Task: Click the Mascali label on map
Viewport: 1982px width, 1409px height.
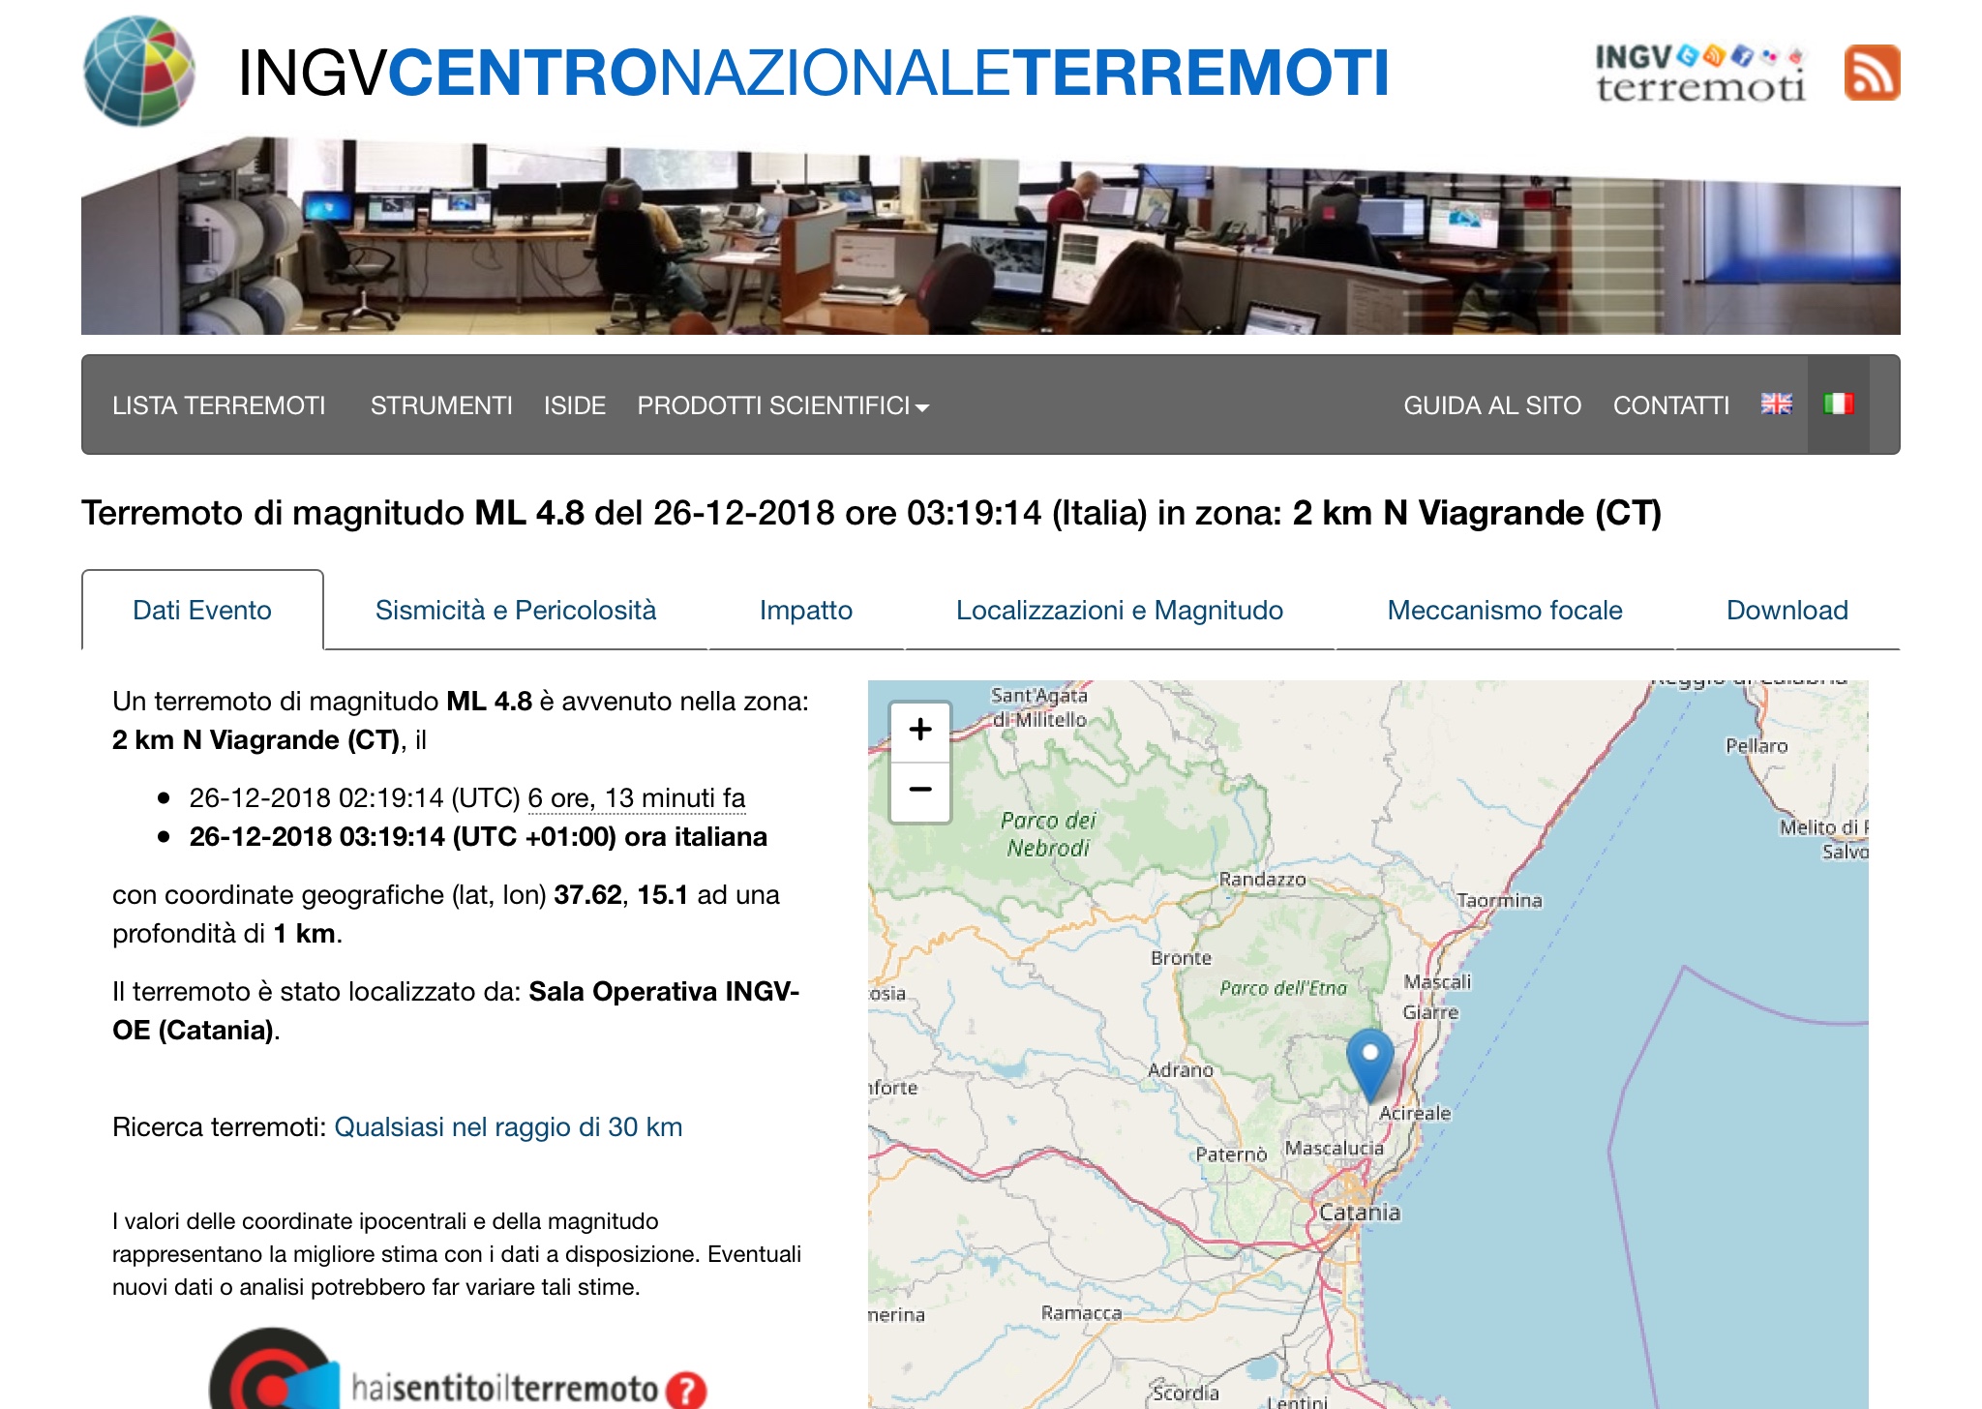Action: (x=1437, y=981)
